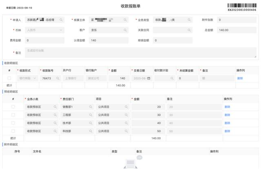Delete the 科技部 row
This screenshot has height=169, width=261.
pyautogui.click(x=227, y=131)
